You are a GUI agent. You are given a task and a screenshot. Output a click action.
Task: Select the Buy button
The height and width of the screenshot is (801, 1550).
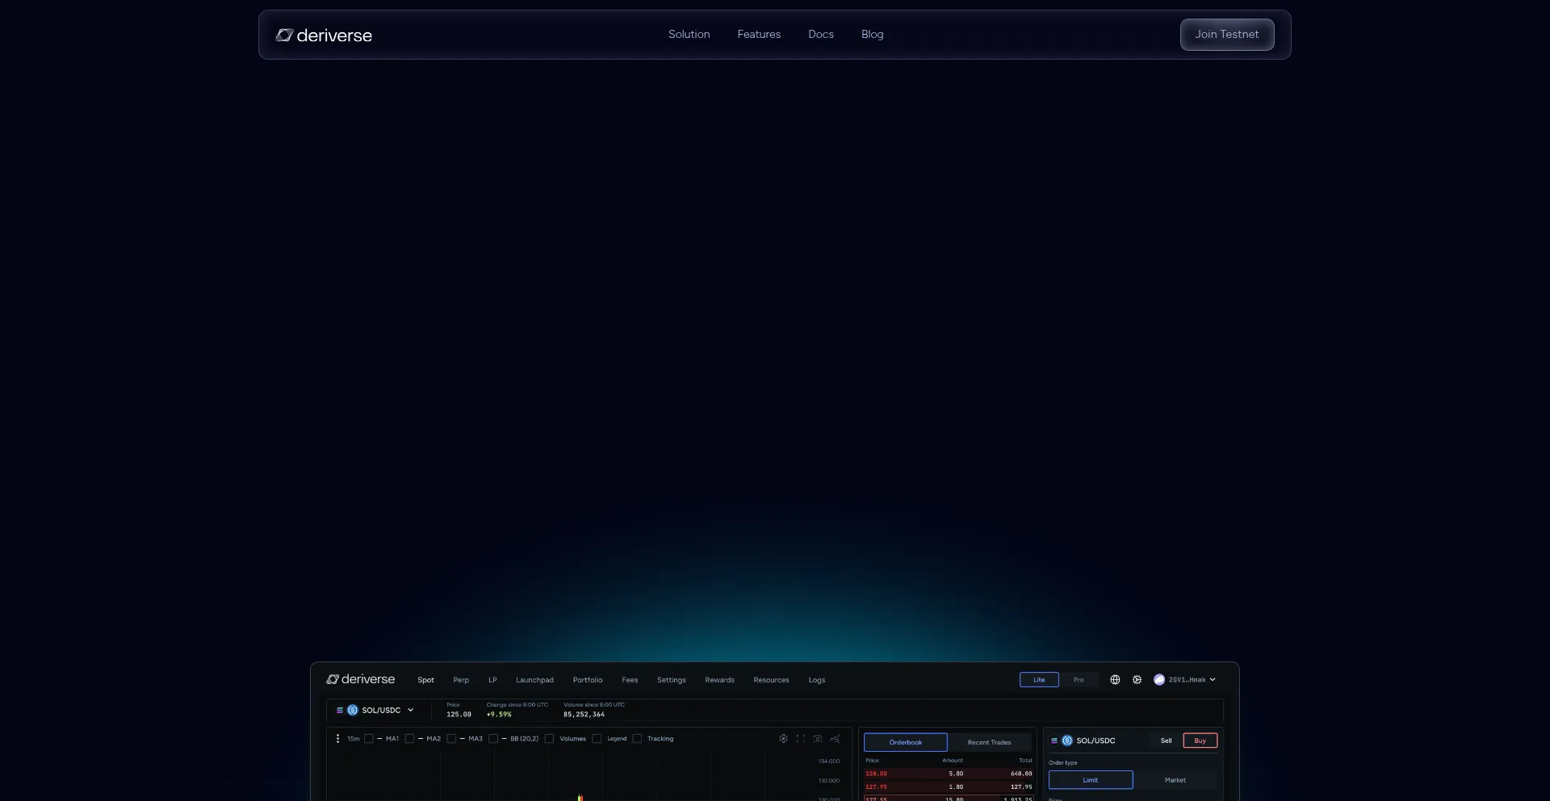[1200, 741]
